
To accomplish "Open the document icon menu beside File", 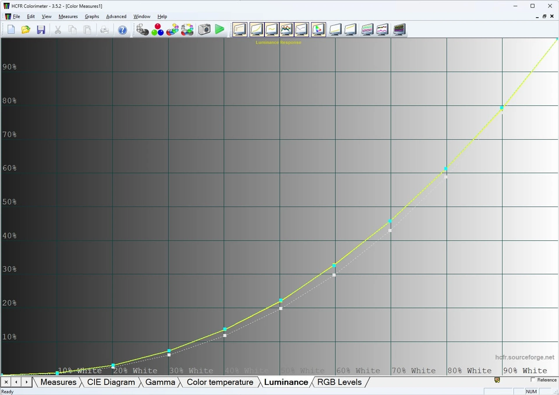I will click(8, 17).
